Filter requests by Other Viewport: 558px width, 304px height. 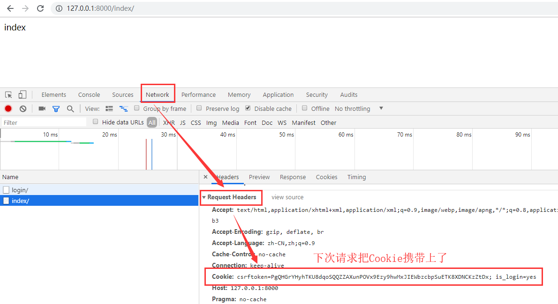pos(328,123)
